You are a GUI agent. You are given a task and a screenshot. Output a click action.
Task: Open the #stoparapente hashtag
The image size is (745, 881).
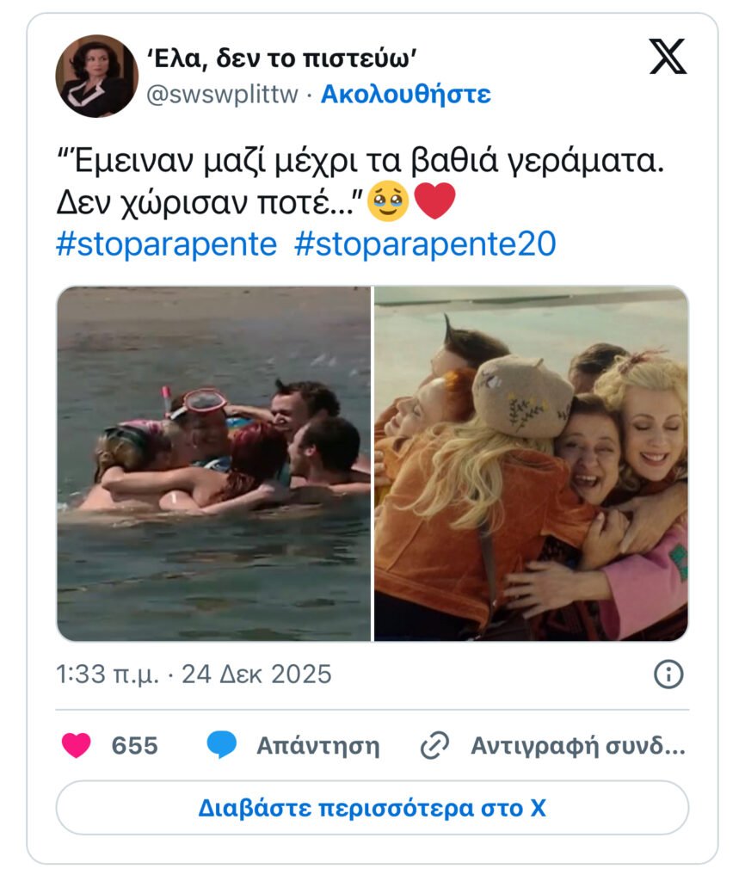[166, 243]
